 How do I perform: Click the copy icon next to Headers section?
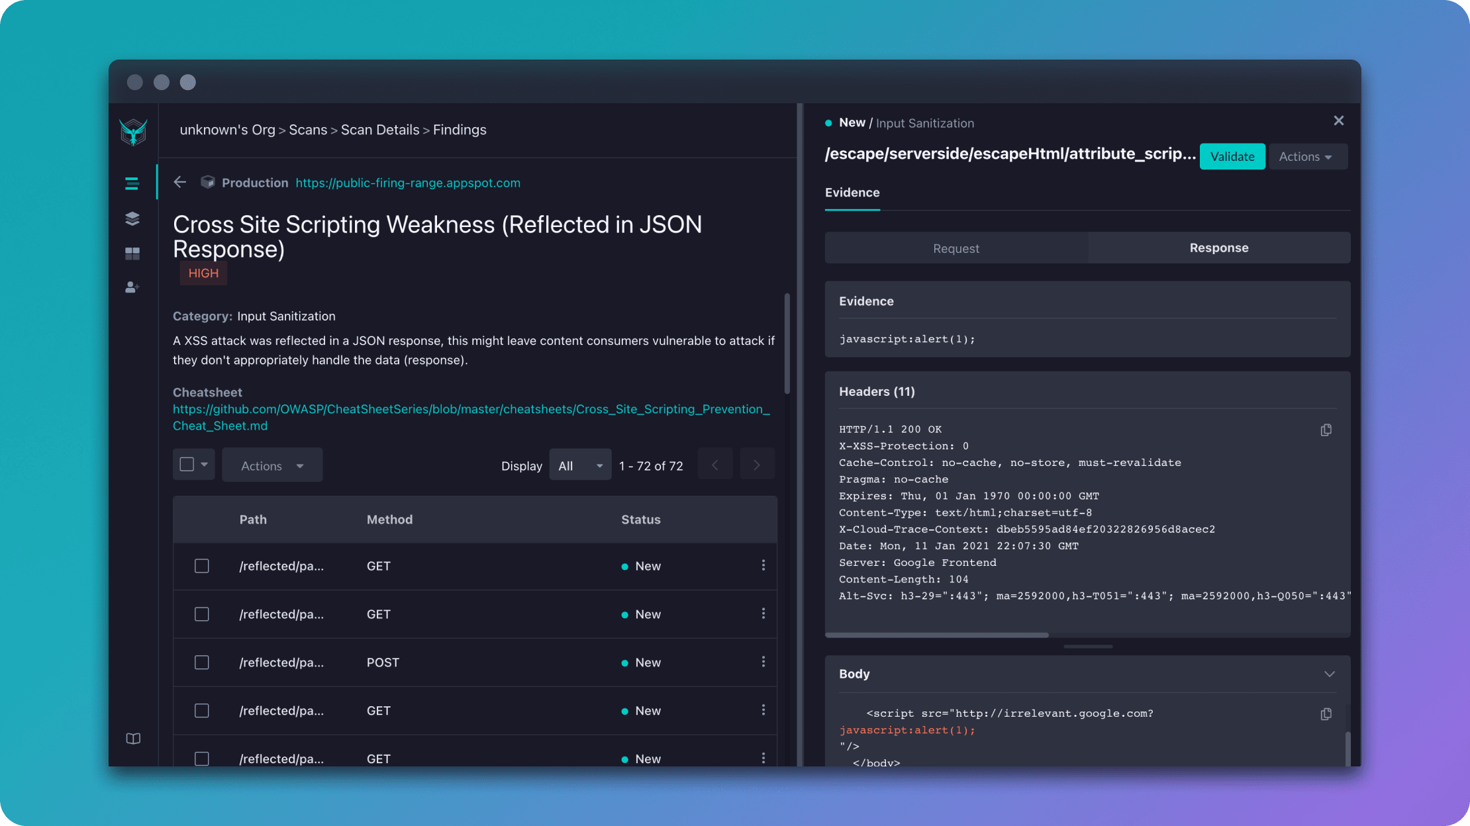(x=1326, y=430)
